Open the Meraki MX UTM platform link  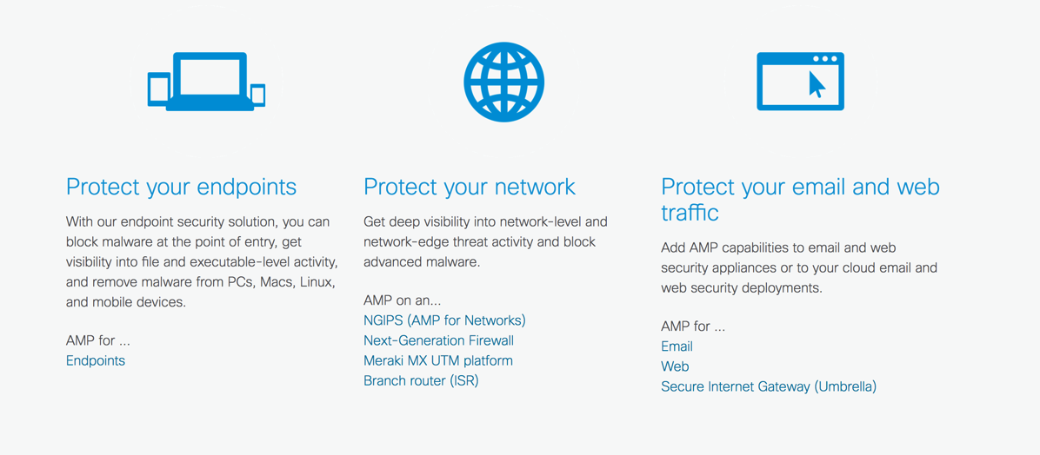point(438,360)
